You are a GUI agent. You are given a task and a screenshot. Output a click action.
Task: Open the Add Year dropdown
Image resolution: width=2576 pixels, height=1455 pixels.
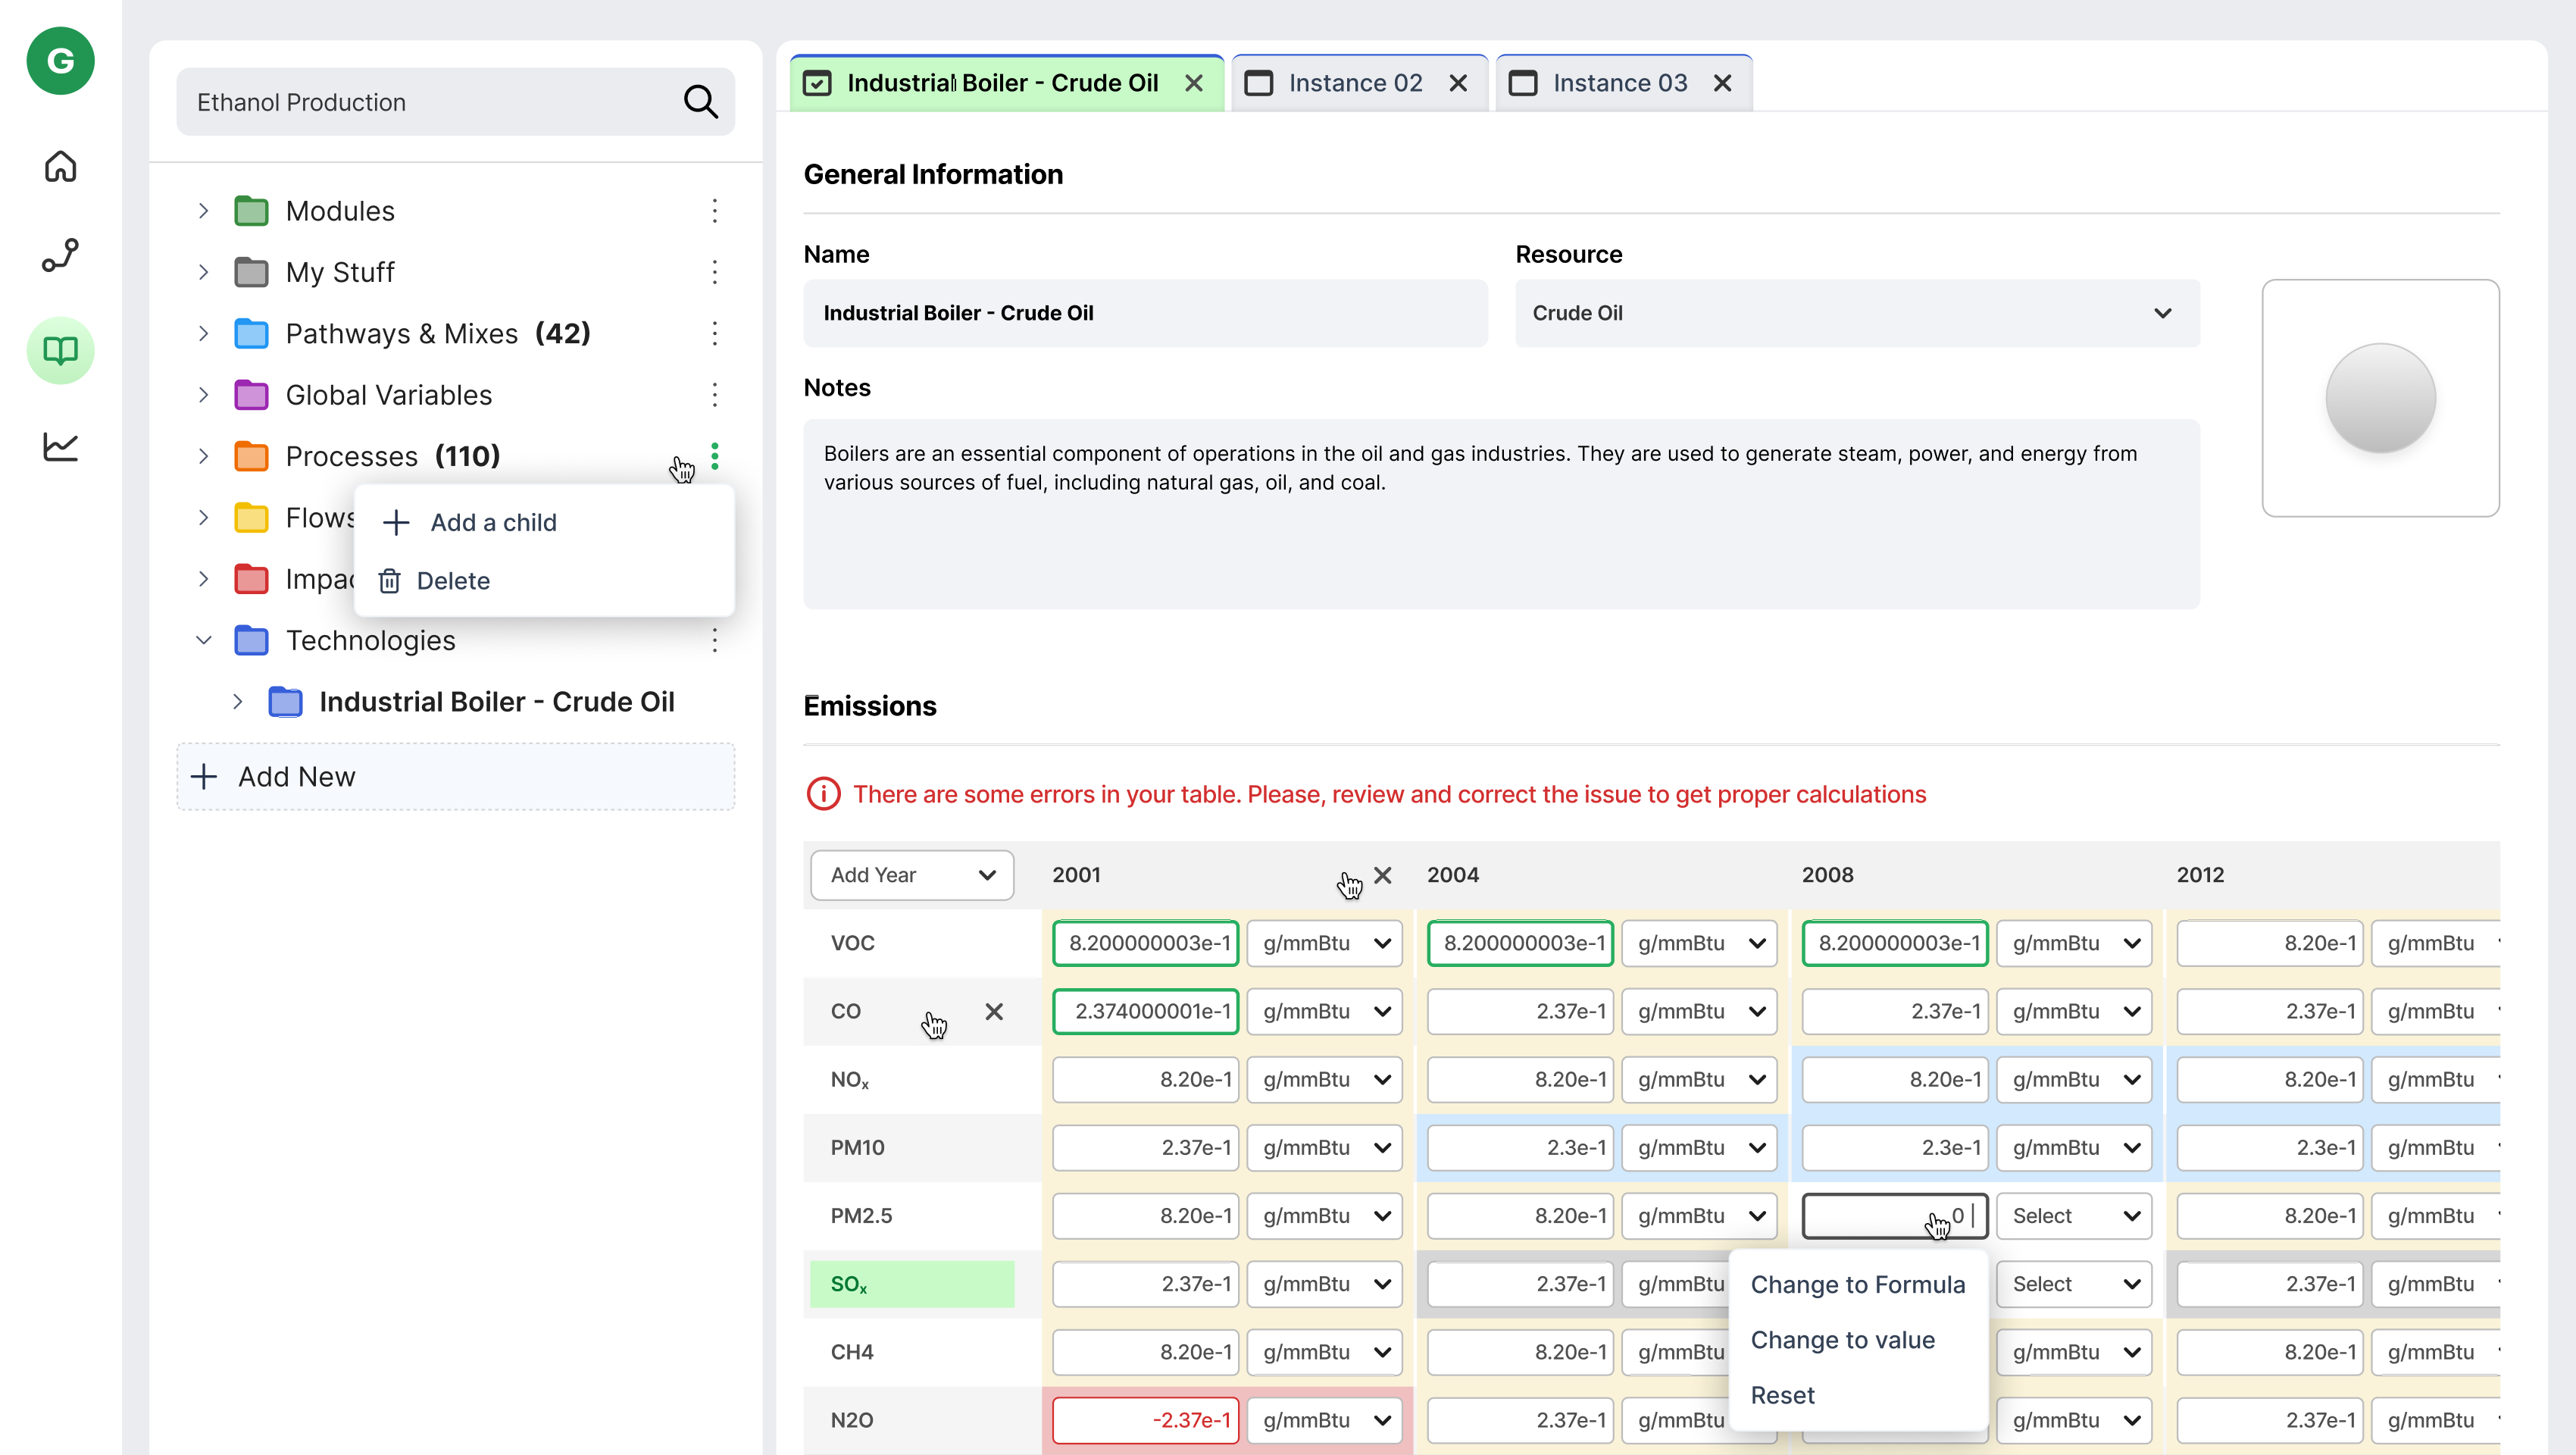coord(912,875)
